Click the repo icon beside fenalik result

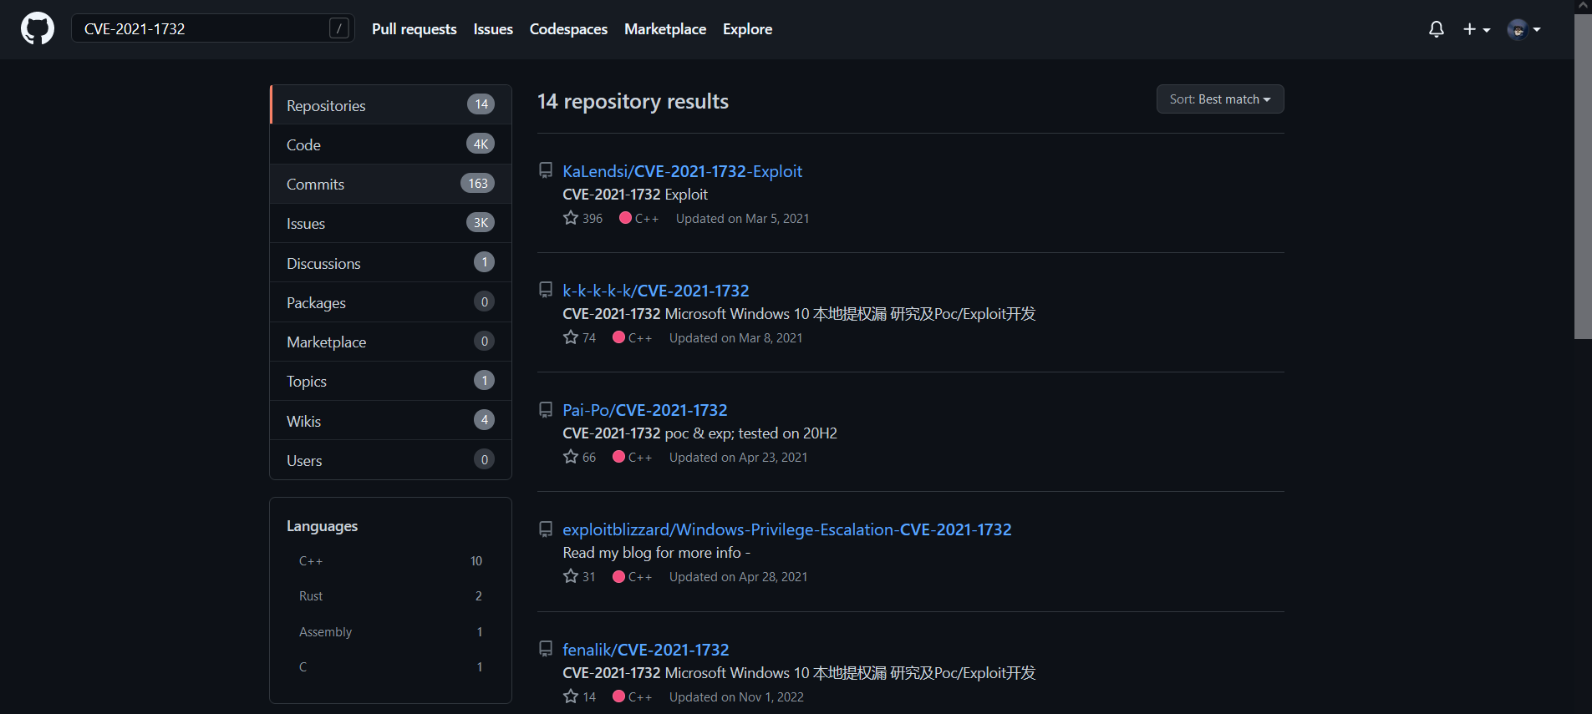546,649
